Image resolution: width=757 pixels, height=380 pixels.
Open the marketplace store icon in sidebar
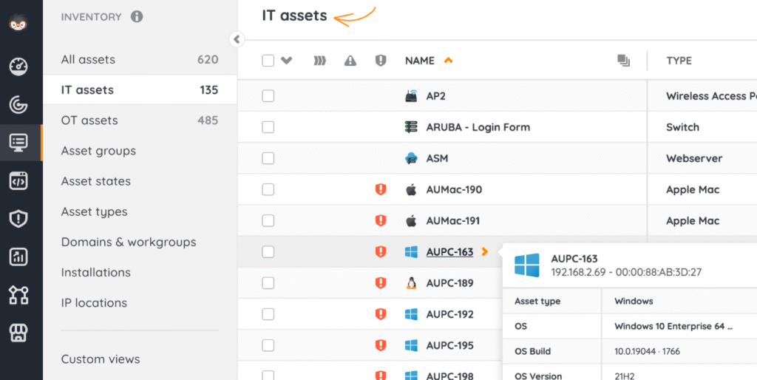pyautogui.click(x=18, y=333)
